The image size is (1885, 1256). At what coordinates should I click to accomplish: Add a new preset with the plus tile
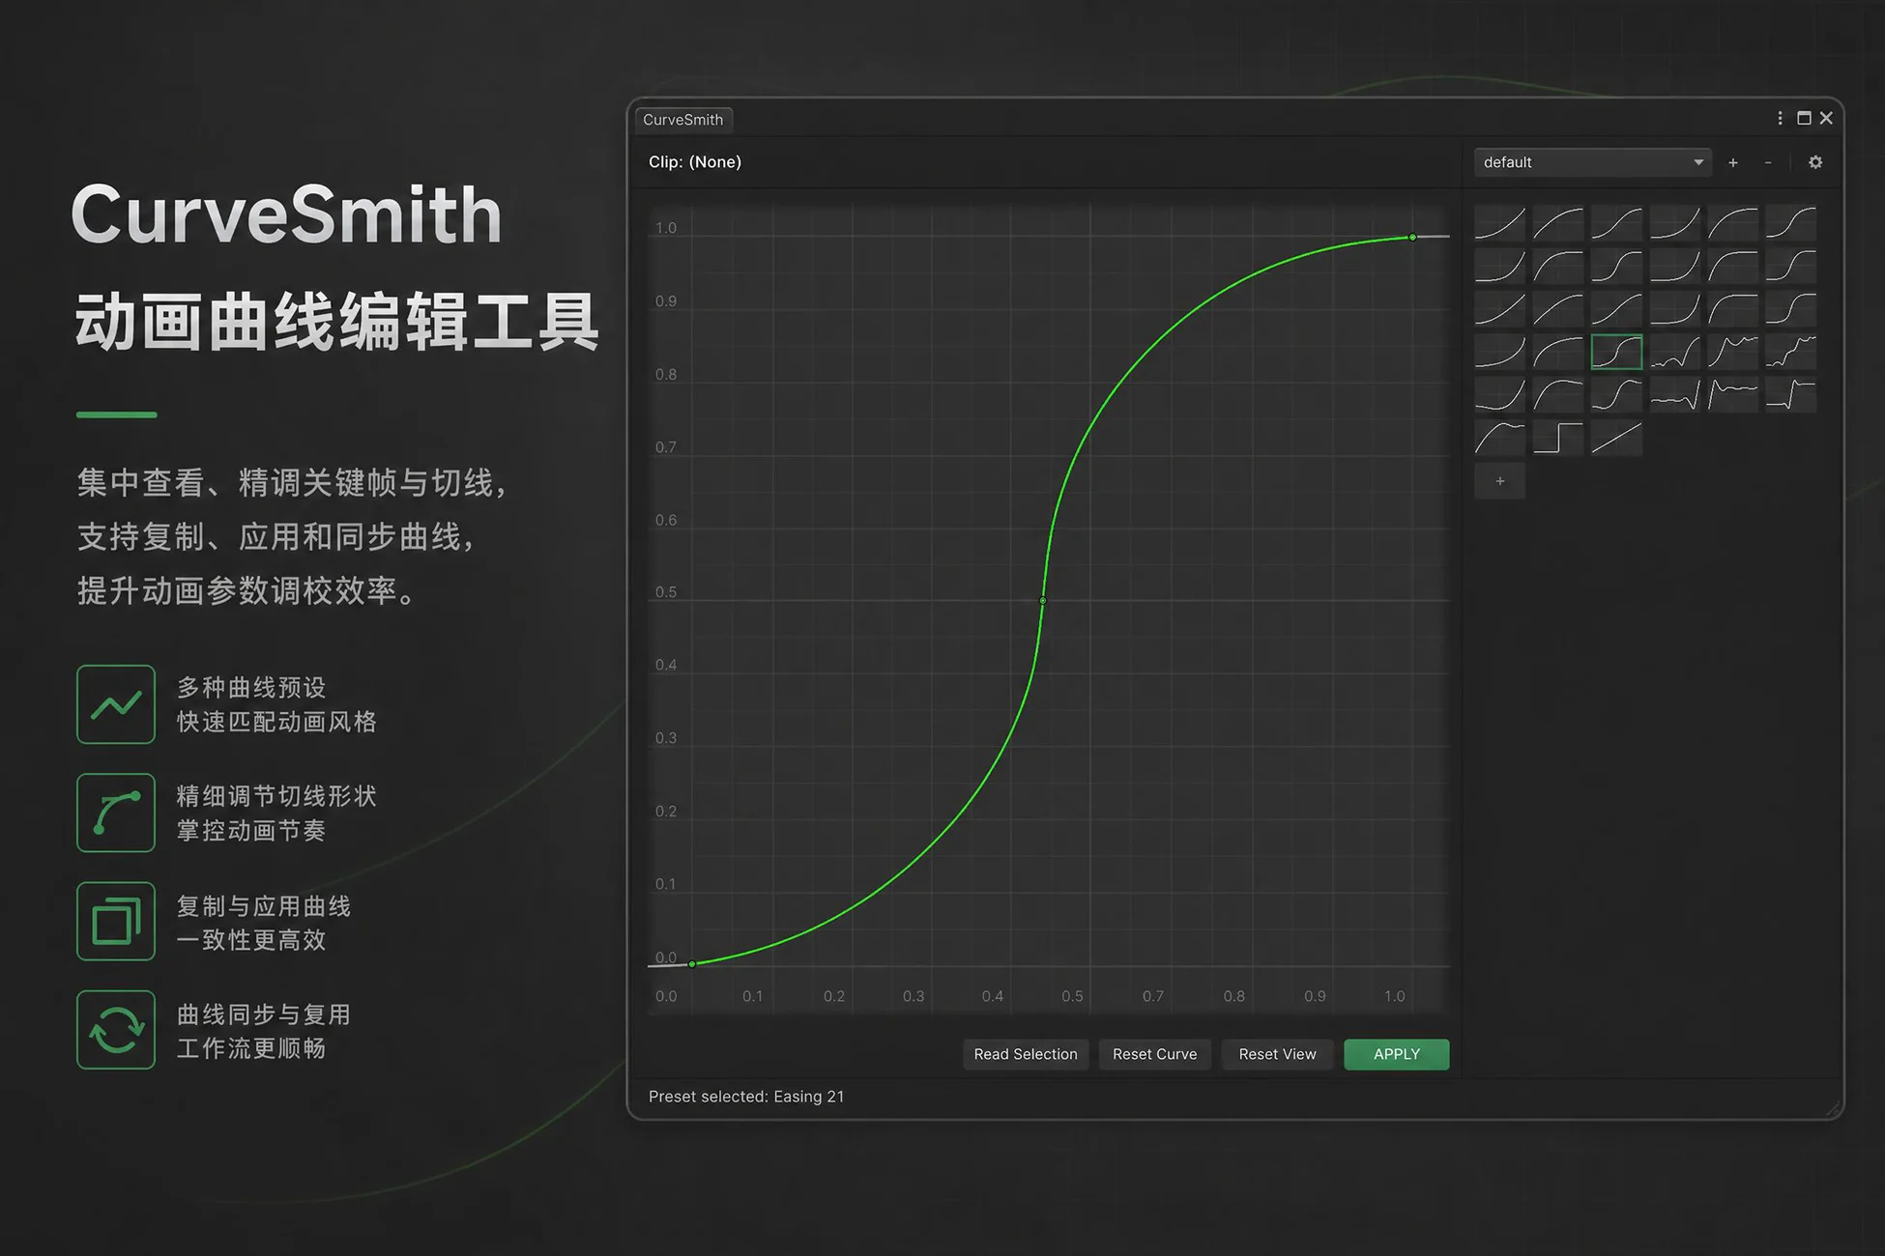pos(1500,481)
